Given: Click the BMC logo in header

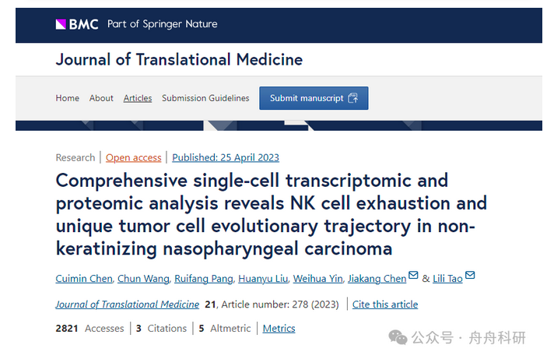Looking at the screenshot, I should tap(77, 24).
